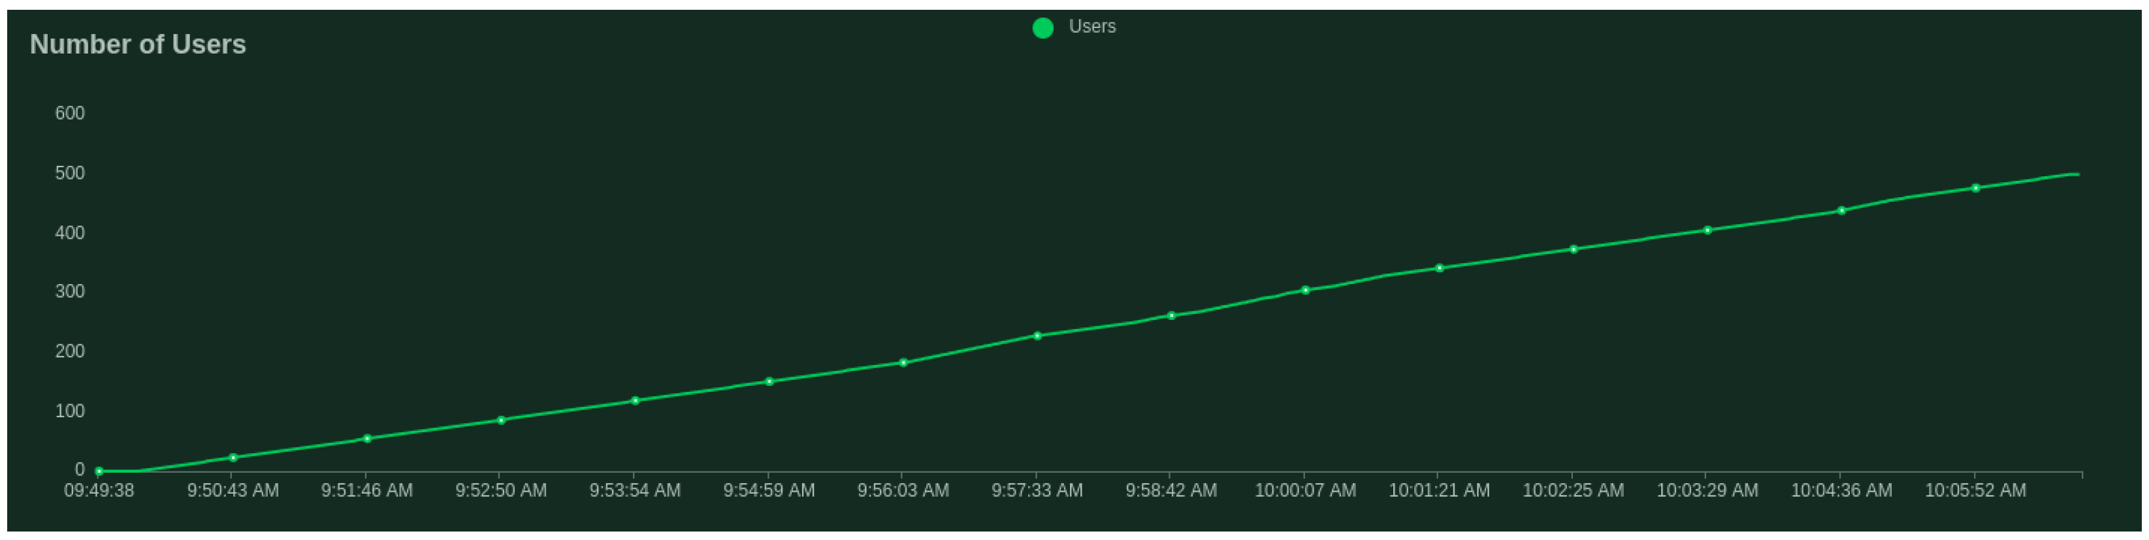Screen dimensions: 2149x540
Task: Select the data point at 10:02:25 AM
Action: (1574, 249)
